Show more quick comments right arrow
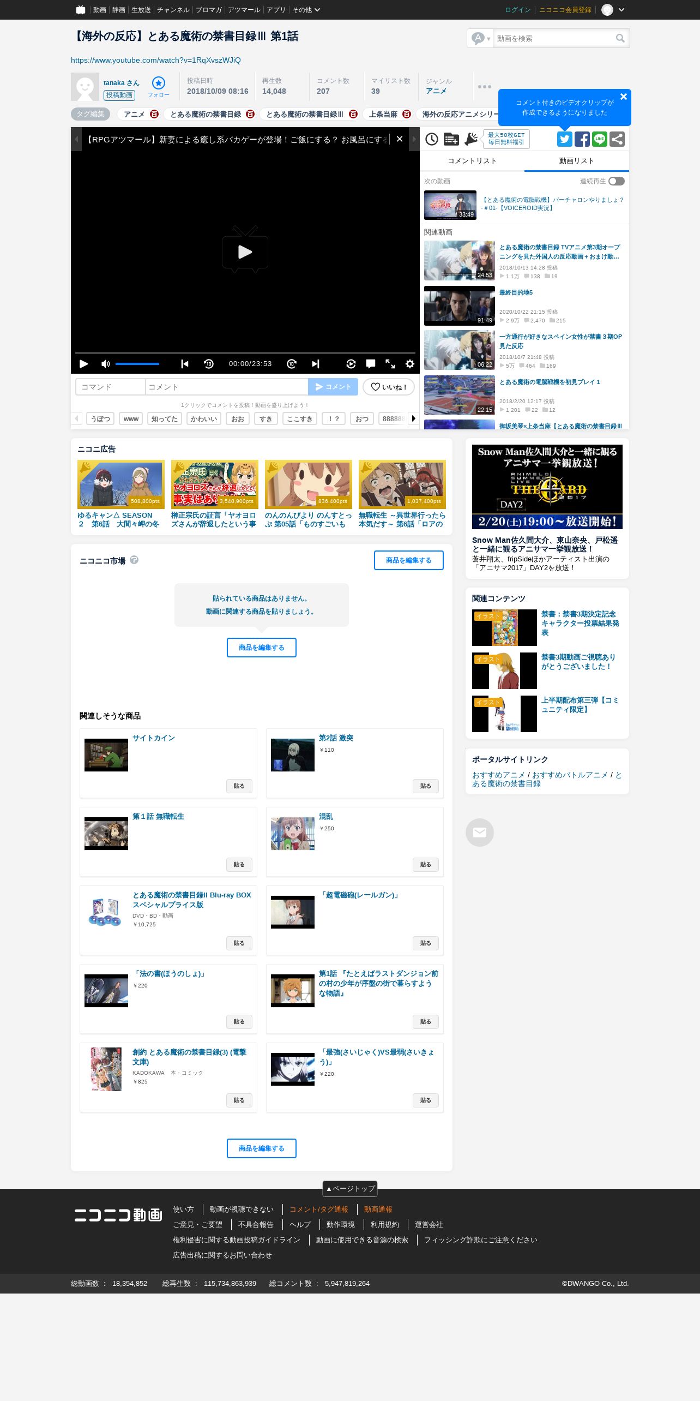This screenshot has height=1401, width=700. [413, 419]
